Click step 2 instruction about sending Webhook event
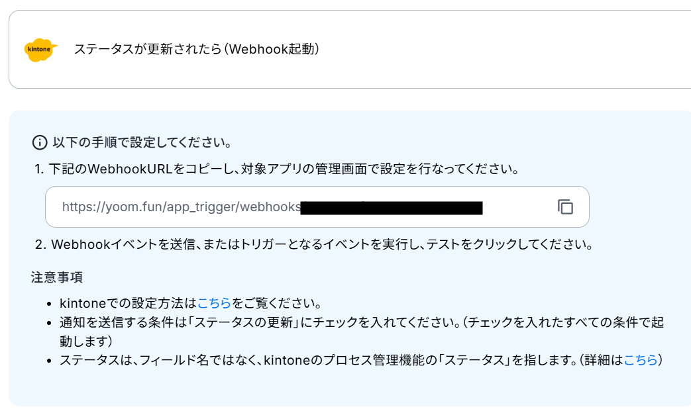Screen dimensions: 691x411 click(314, 244)
